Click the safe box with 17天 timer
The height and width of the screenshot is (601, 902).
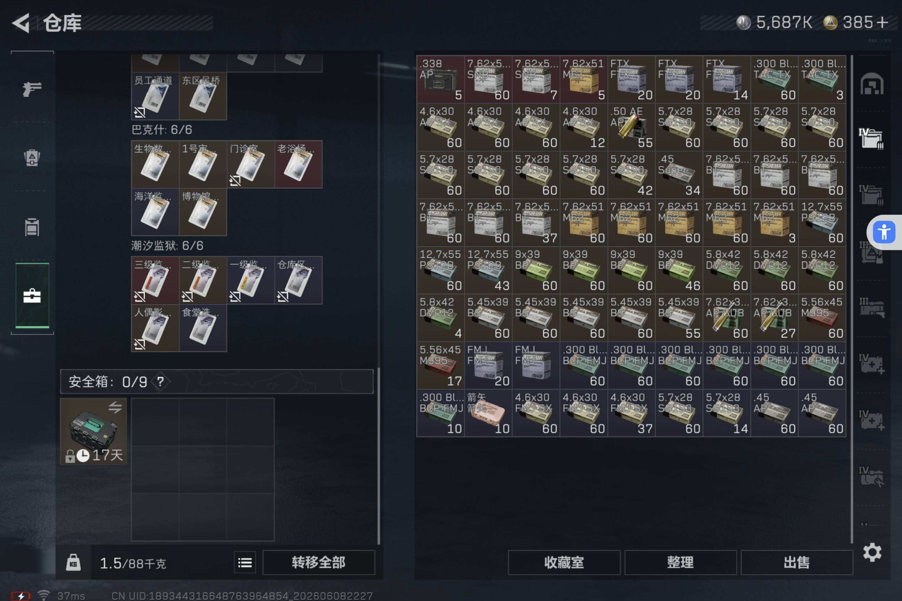click(x=94, y=431)
